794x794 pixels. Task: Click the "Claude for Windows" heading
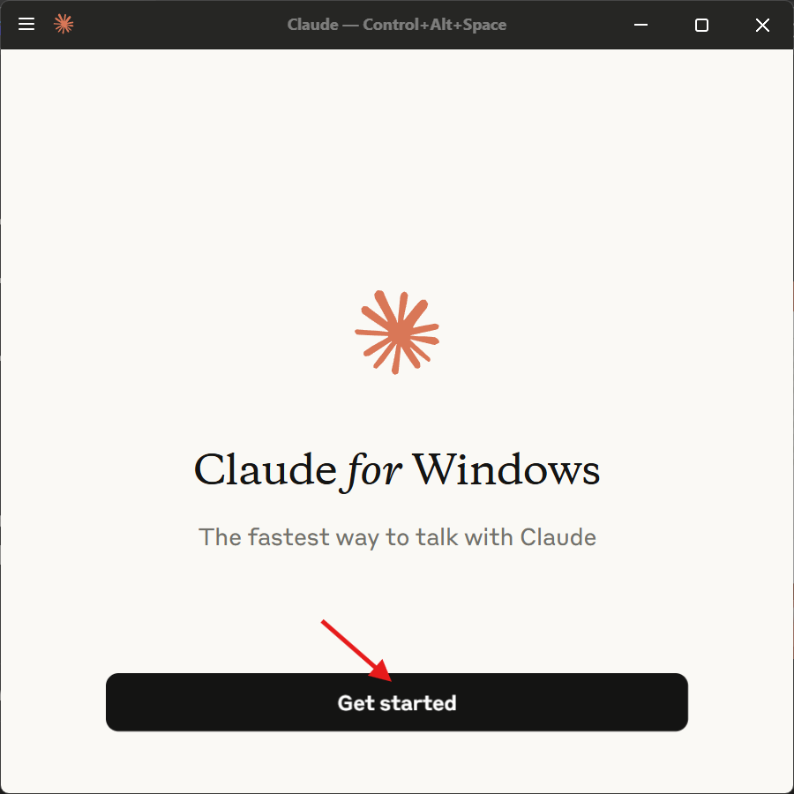pyautogui.click(x=397, y=470)
